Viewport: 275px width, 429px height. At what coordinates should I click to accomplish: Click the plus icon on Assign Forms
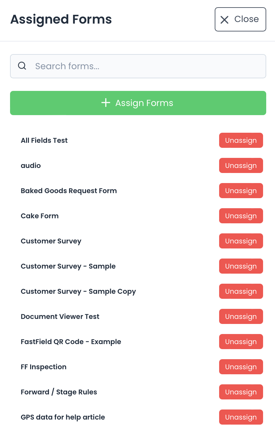pyautogui.click(x=106, y=103)
